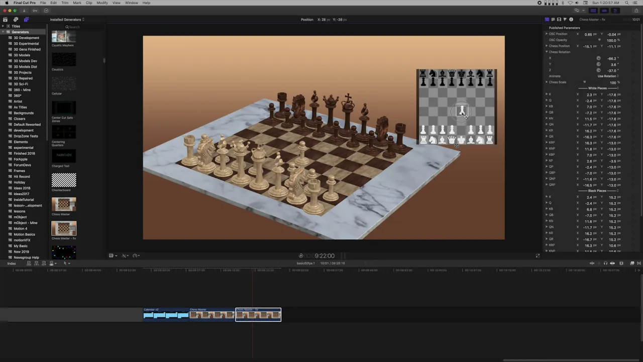Screen dimensions: 643x362
Task: Select the blue Calendar clip in timeline
Action: click(x=166, y=314)
